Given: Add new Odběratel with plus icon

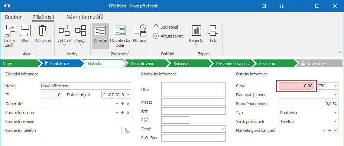Looking at the screenshot, I should coord(123,104).
